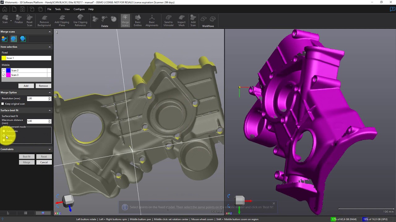The height and width of the screenshot is (222, 396).
Task: Open the Tools menu
Action: (x=58, y=9)
